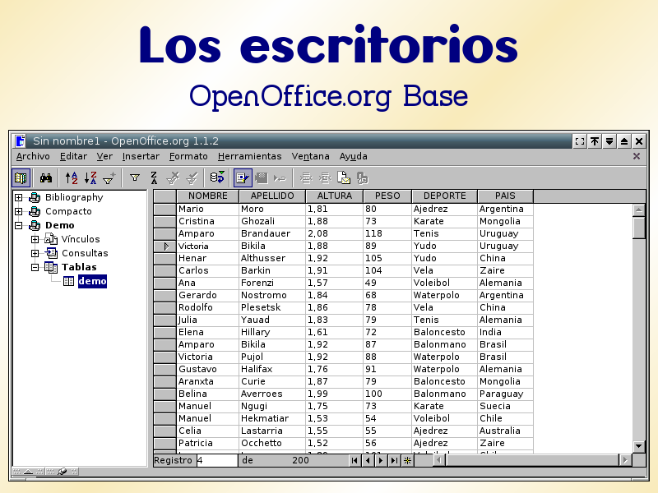This screenshot has width=658, height=493.
Task: Click the Registro number field
Action: click(x=217, y=460)
